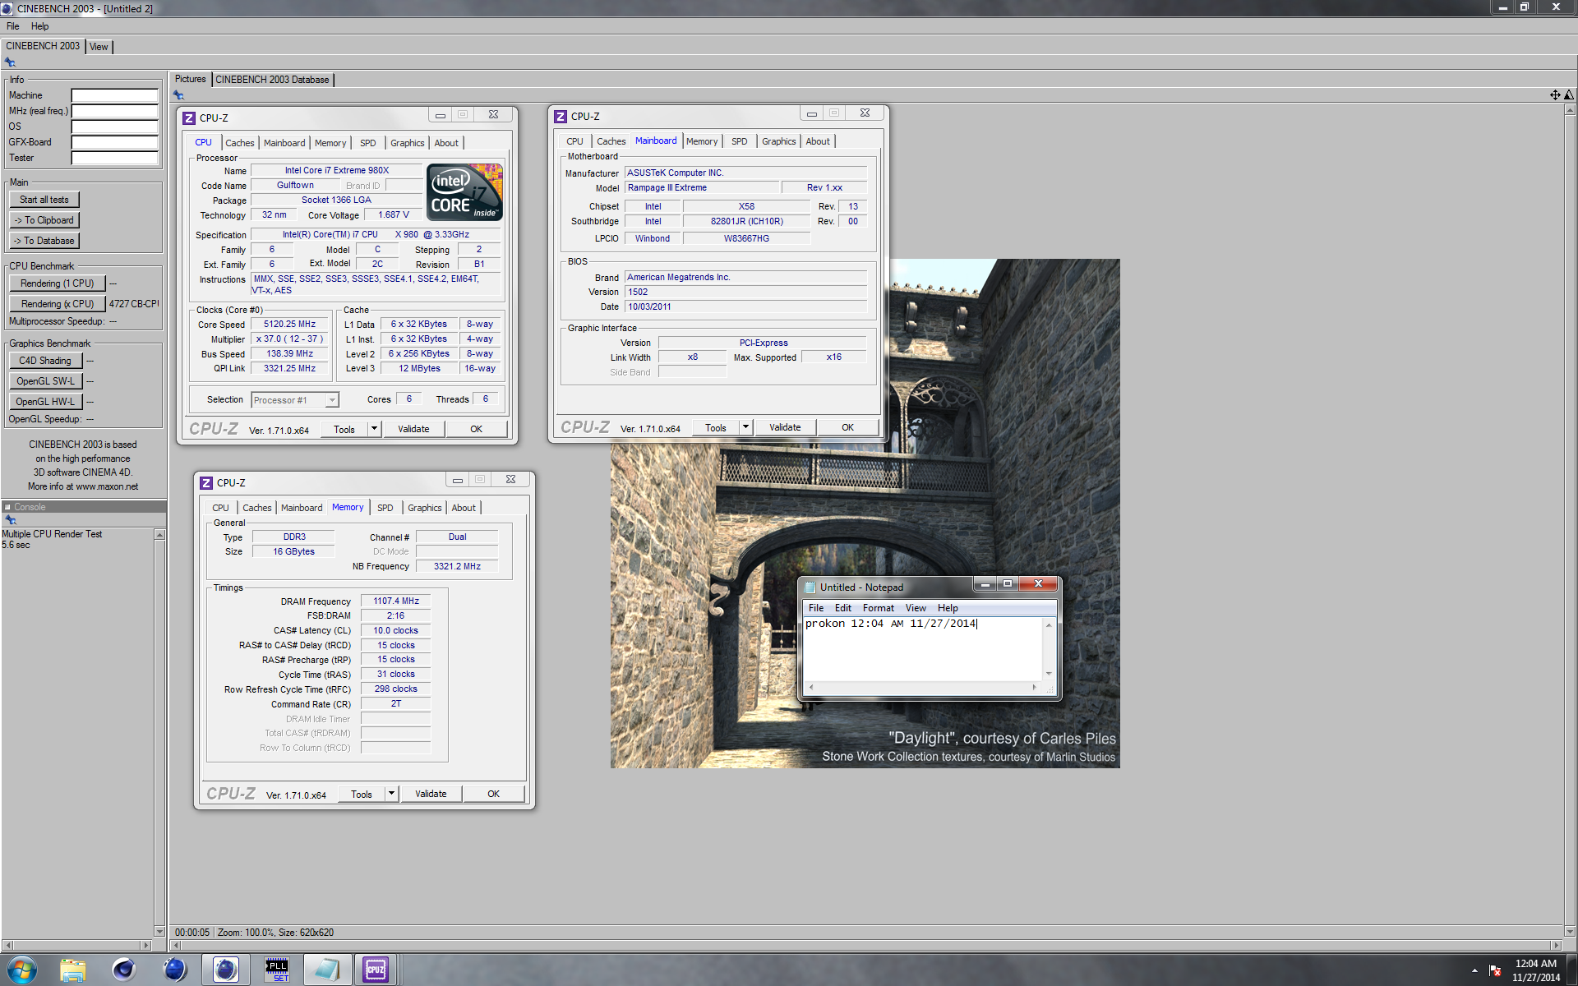Image resolution: width=1578 pixels, height=986 pixels.
Task: Click the 1107.4 MHz DRAM Frequency value
Action: click(396, 601)
